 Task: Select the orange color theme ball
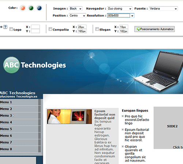[23, 8]
